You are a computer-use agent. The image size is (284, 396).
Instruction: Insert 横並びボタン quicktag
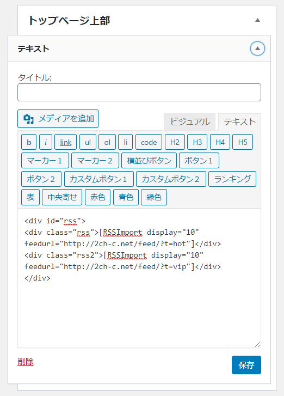point(149,160)
